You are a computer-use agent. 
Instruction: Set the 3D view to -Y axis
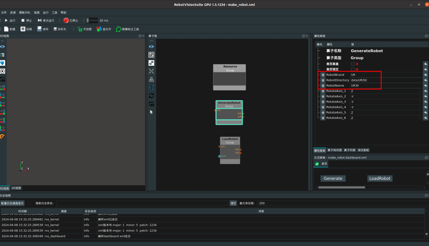pos(3,112)
